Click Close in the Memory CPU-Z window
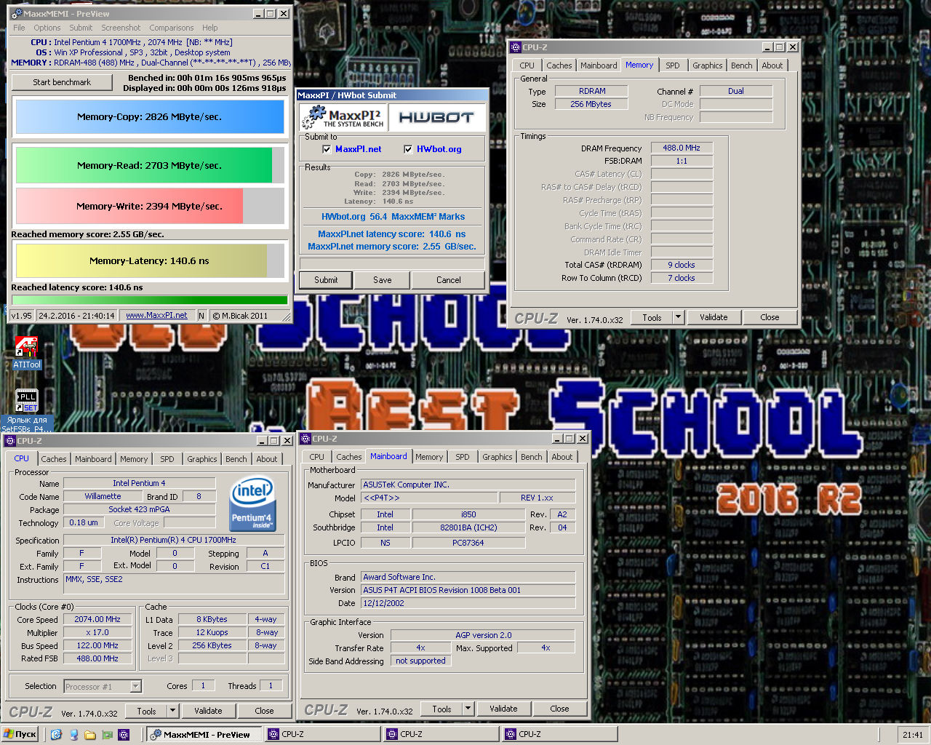 pyautogui.click(x=770, y=317)
